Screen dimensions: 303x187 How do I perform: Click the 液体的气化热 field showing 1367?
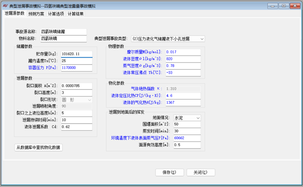(x=183, y=103)
